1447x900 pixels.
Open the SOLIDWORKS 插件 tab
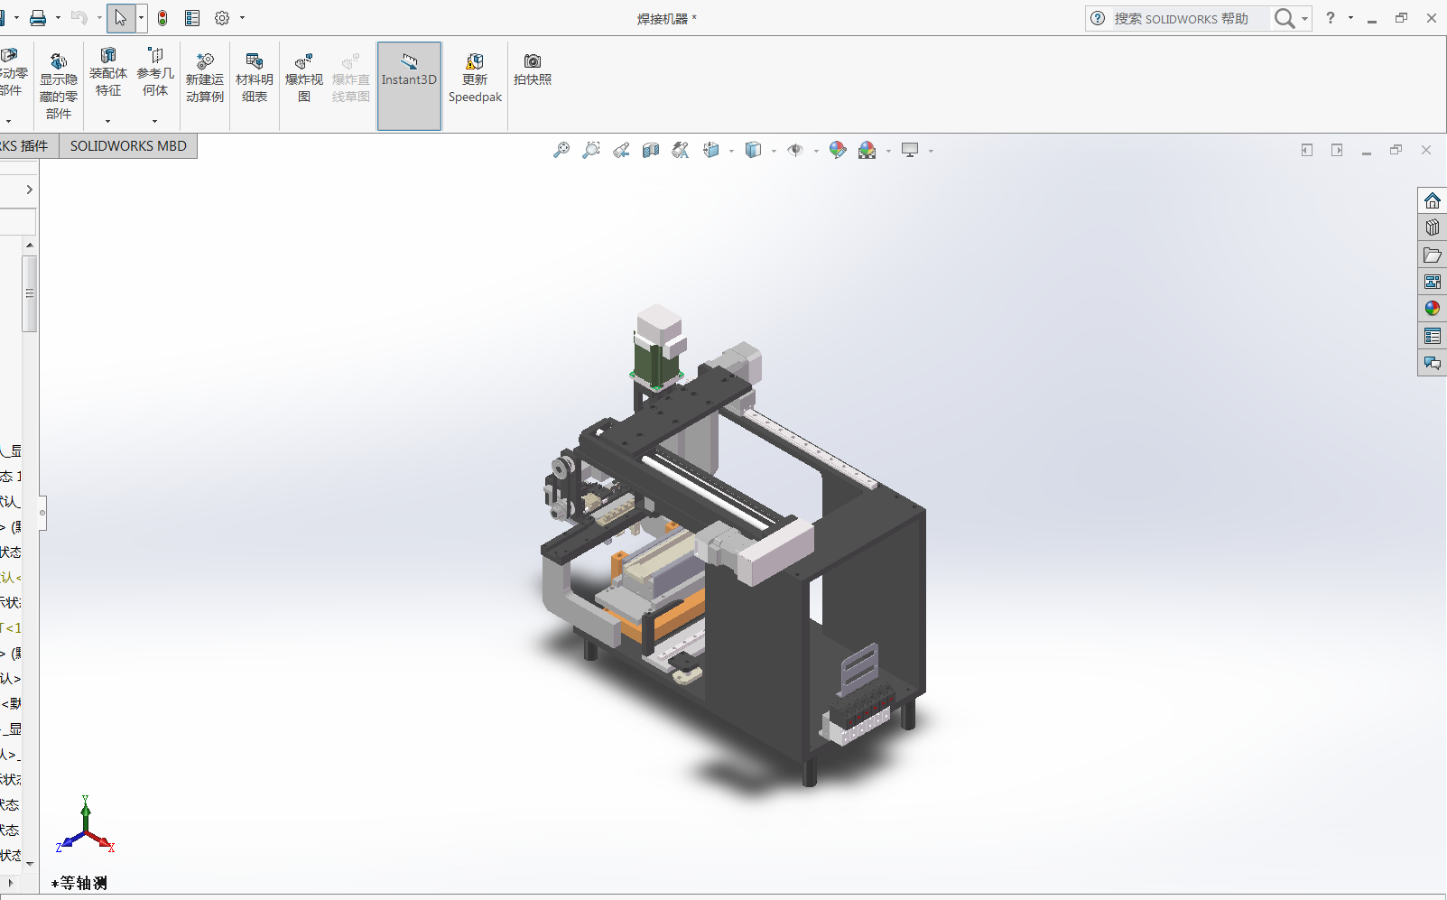coord(25,146)
